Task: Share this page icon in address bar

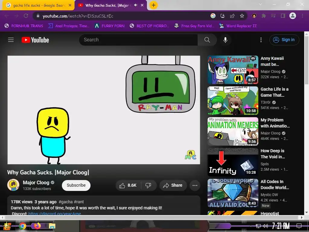Action: point(232,16)
